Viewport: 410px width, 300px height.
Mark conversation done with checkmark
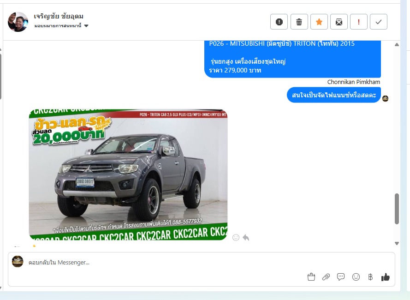pos(379,22)
